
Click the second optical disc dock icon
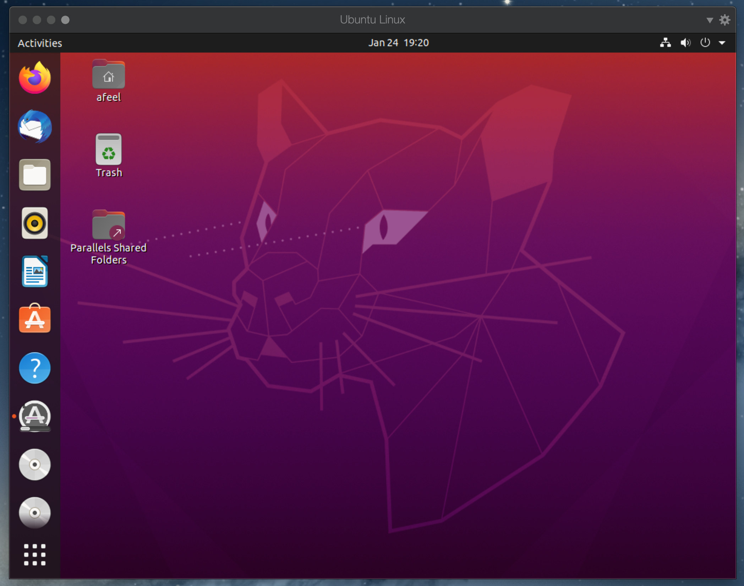(35, 513)
